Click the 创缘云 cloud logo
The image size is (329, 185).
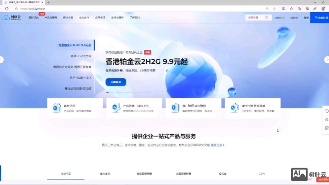[x=11, y=17]
